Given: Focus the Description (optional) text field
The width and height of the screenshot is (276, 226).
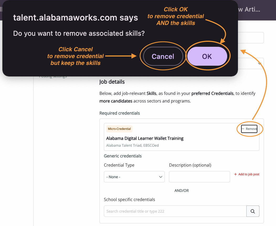Looking at the screenshot, I should (199, 177).
